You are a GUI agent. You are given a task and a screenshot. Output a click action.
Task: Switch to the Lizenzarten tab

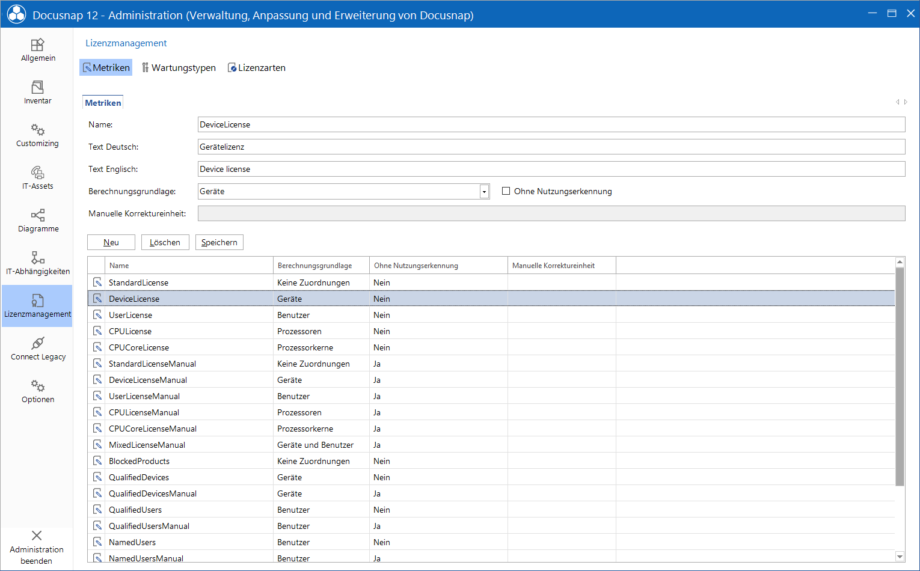point(256,67)
